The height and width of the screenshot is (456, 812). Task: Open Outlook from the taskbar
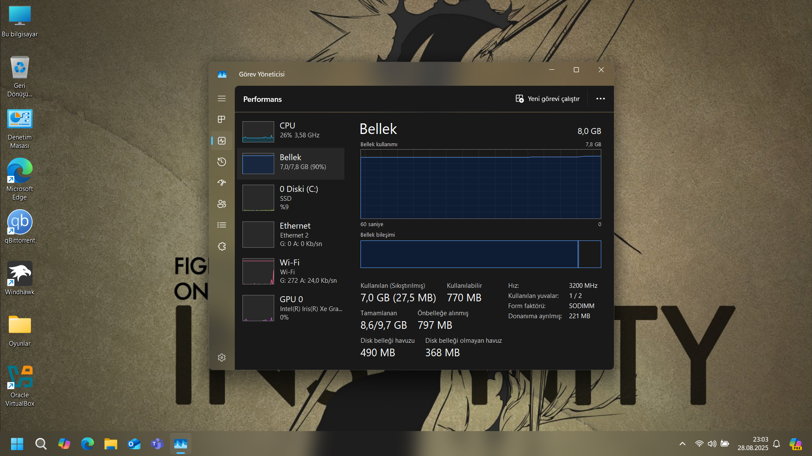(134, 444)
